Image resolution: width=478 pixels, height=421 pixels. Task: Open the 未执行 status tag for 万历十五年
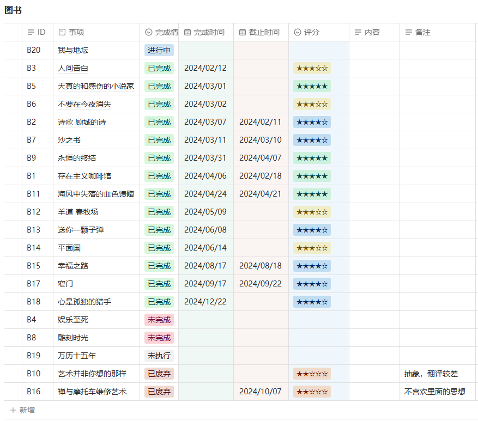pyautogui.click(x=159, y=356)
